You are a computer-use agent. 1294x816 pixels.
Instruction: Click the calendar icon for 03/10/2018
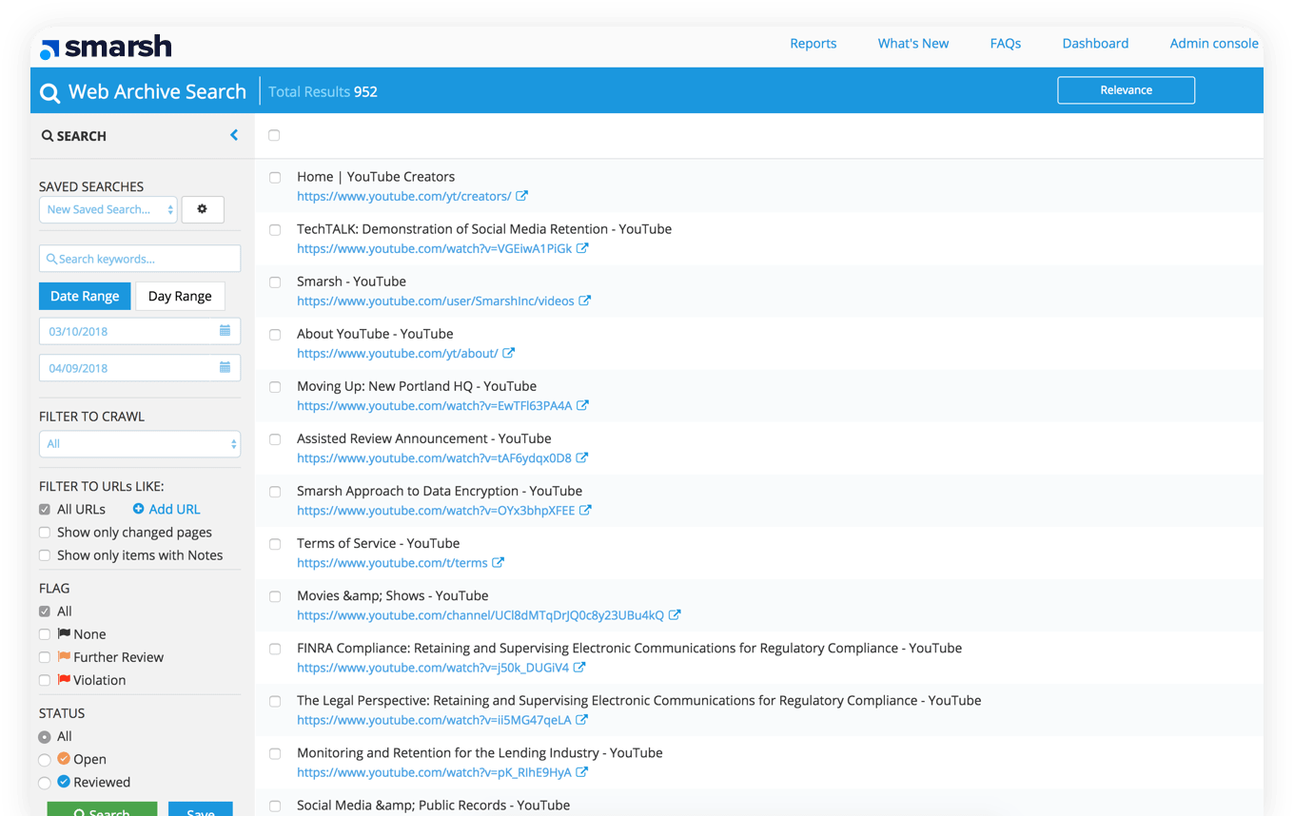(x=225, y=331)
